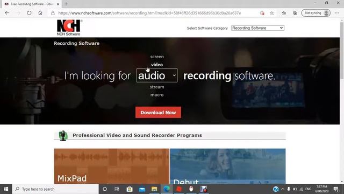Open the browser home page icon

(x=40, y=13)
